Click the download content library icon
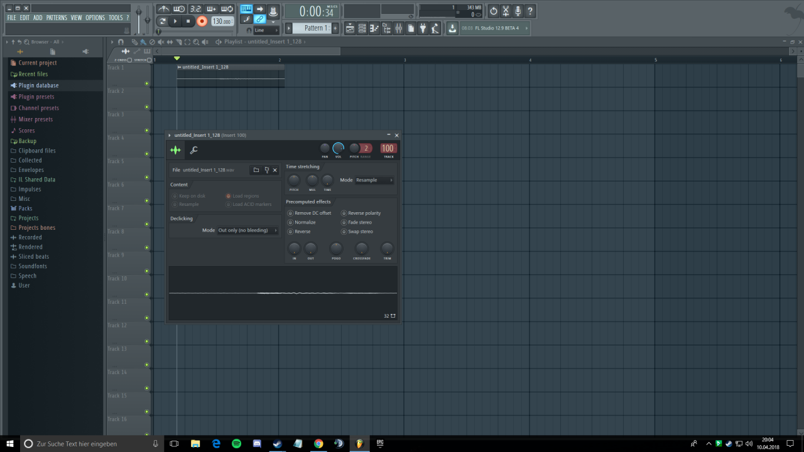 [x=452, y=28]
